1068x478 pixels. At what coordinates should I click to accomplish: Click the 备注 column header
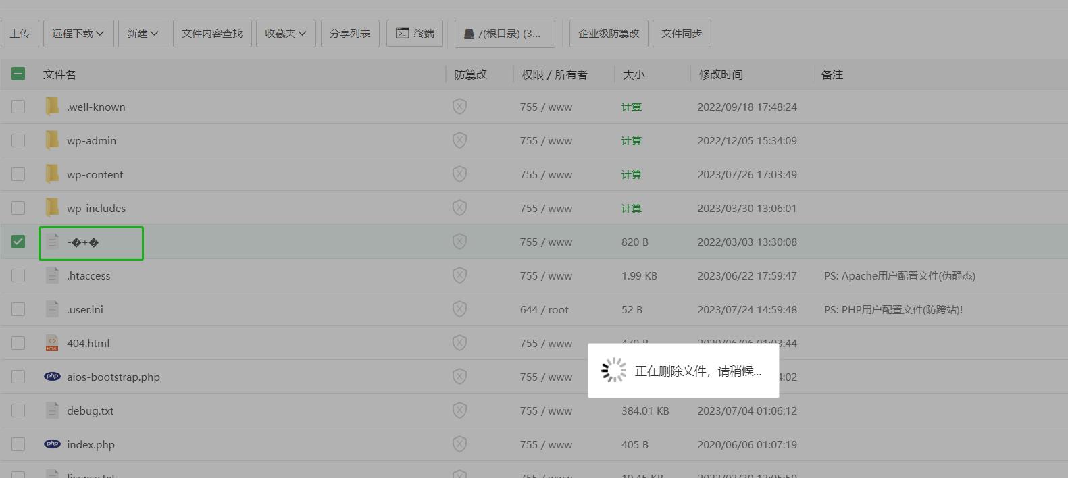(832, 74)
